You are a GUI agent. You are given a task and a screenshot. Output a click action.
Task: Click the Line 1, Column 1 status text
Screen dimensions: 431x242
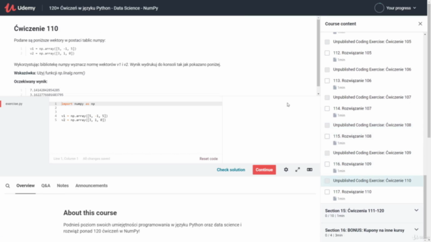pyautogui.click(x=66, y=159)
